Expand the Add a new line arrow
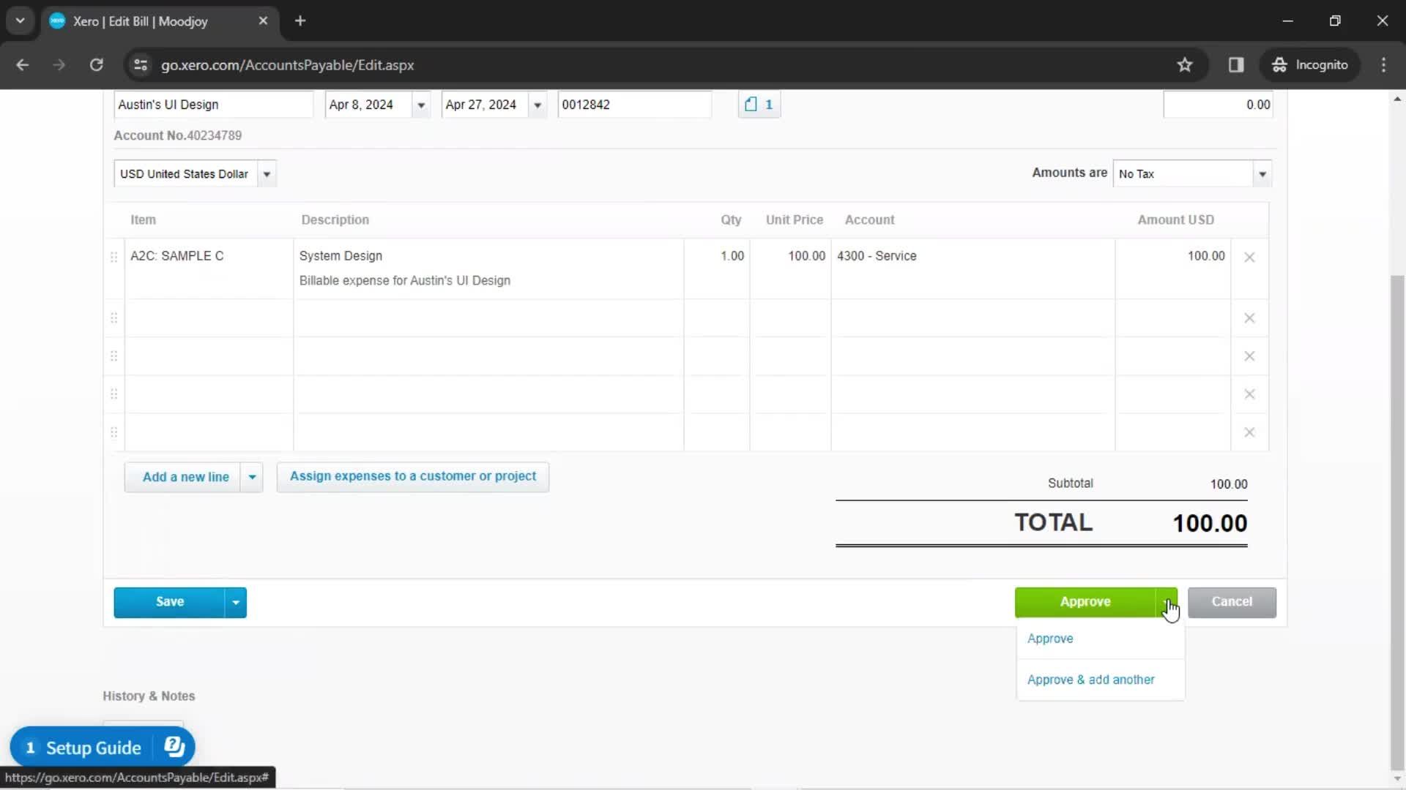 click(252, 477)
